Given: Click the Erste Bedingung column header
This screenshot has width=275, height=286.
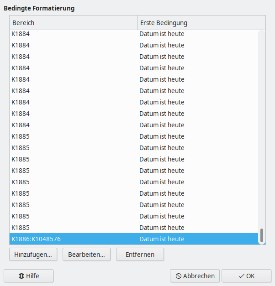Looking at the screenshot, I should (x=201, y=23).
